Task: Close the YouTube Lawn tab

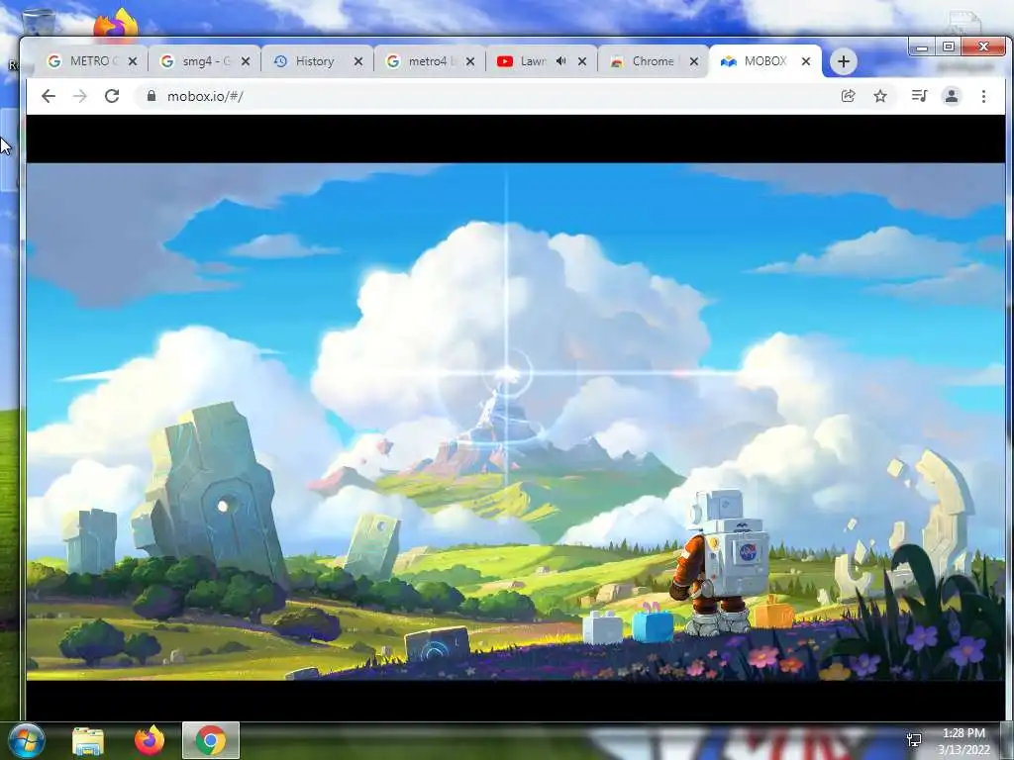Action: tap(582, 61)
